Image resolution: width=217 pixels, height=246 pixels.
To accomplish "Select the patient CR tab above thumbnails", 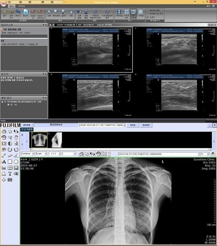I will pyautogui.click(x=27, y=129).
